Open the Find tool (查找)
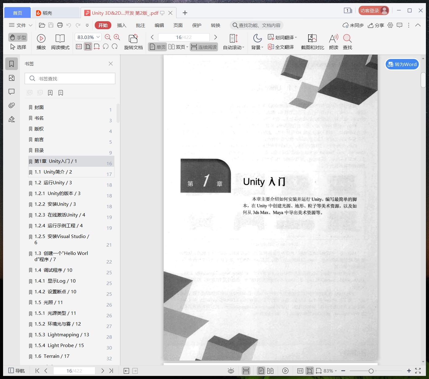The image size is (429, 379). (348, 42)
